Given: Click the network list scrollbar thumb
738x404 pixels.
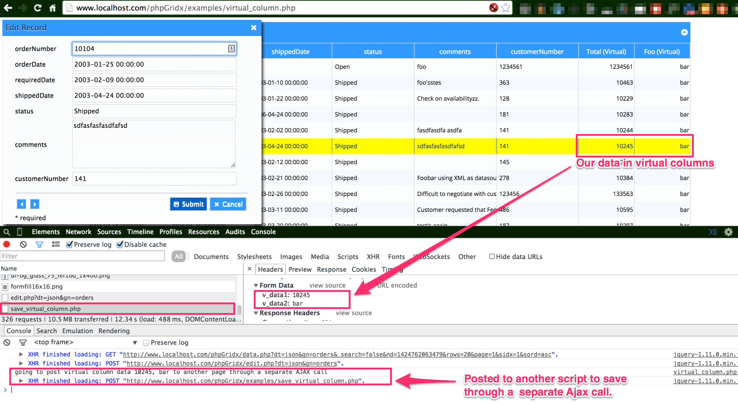Looking at the screenshot, I should click(x=240, y=309).
